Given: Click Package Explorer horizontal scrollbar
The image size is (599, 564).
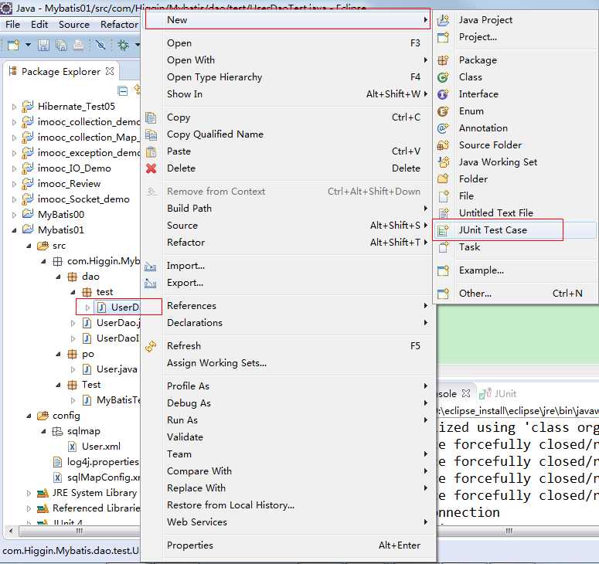Looking at the screenshot, I should [79, 531].
